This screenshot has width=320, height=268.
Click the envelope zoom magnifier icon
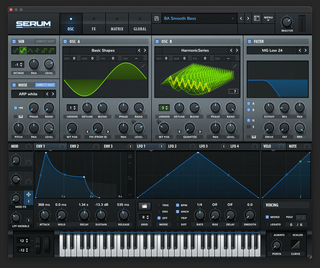tap(130, 178)
